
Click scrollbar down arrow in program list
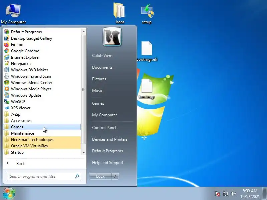coord(84,152)
